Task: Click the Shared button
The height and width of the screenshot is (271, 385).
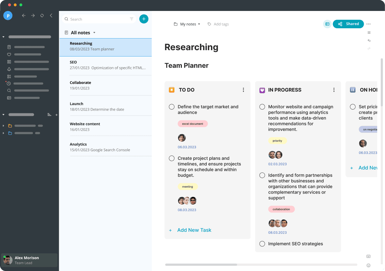Action: (x=348, y=24)
